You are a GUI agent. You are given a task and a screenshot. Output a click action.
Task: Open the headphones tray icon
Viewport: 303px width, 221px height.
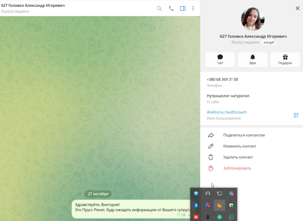208,193
